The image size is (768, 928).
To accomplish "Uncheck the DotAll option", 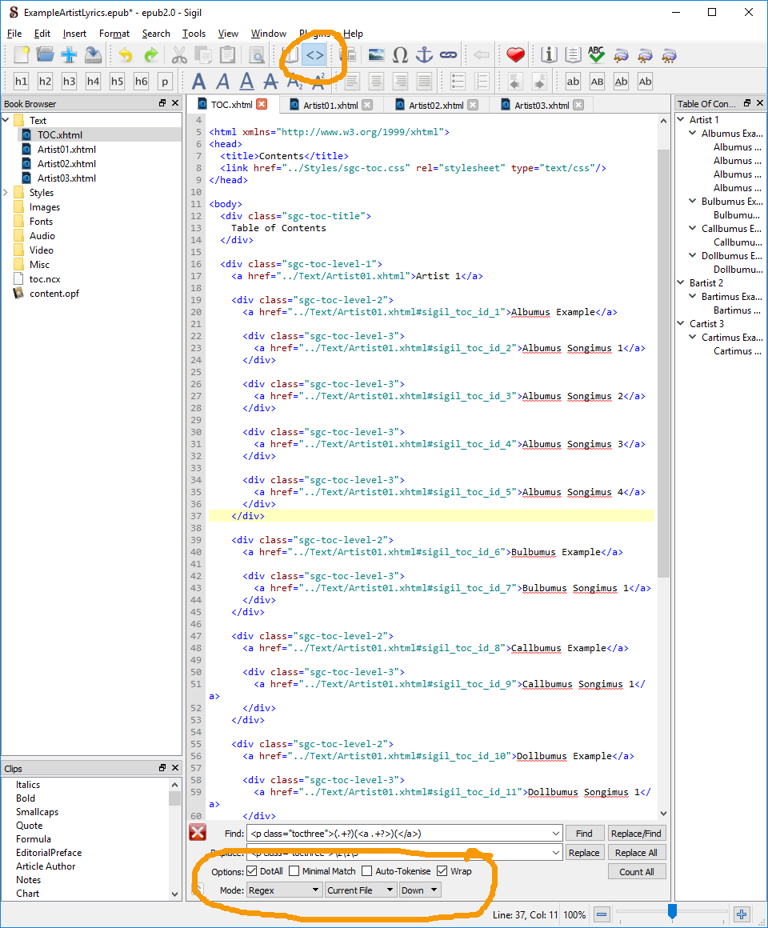I will coord(253,871).
